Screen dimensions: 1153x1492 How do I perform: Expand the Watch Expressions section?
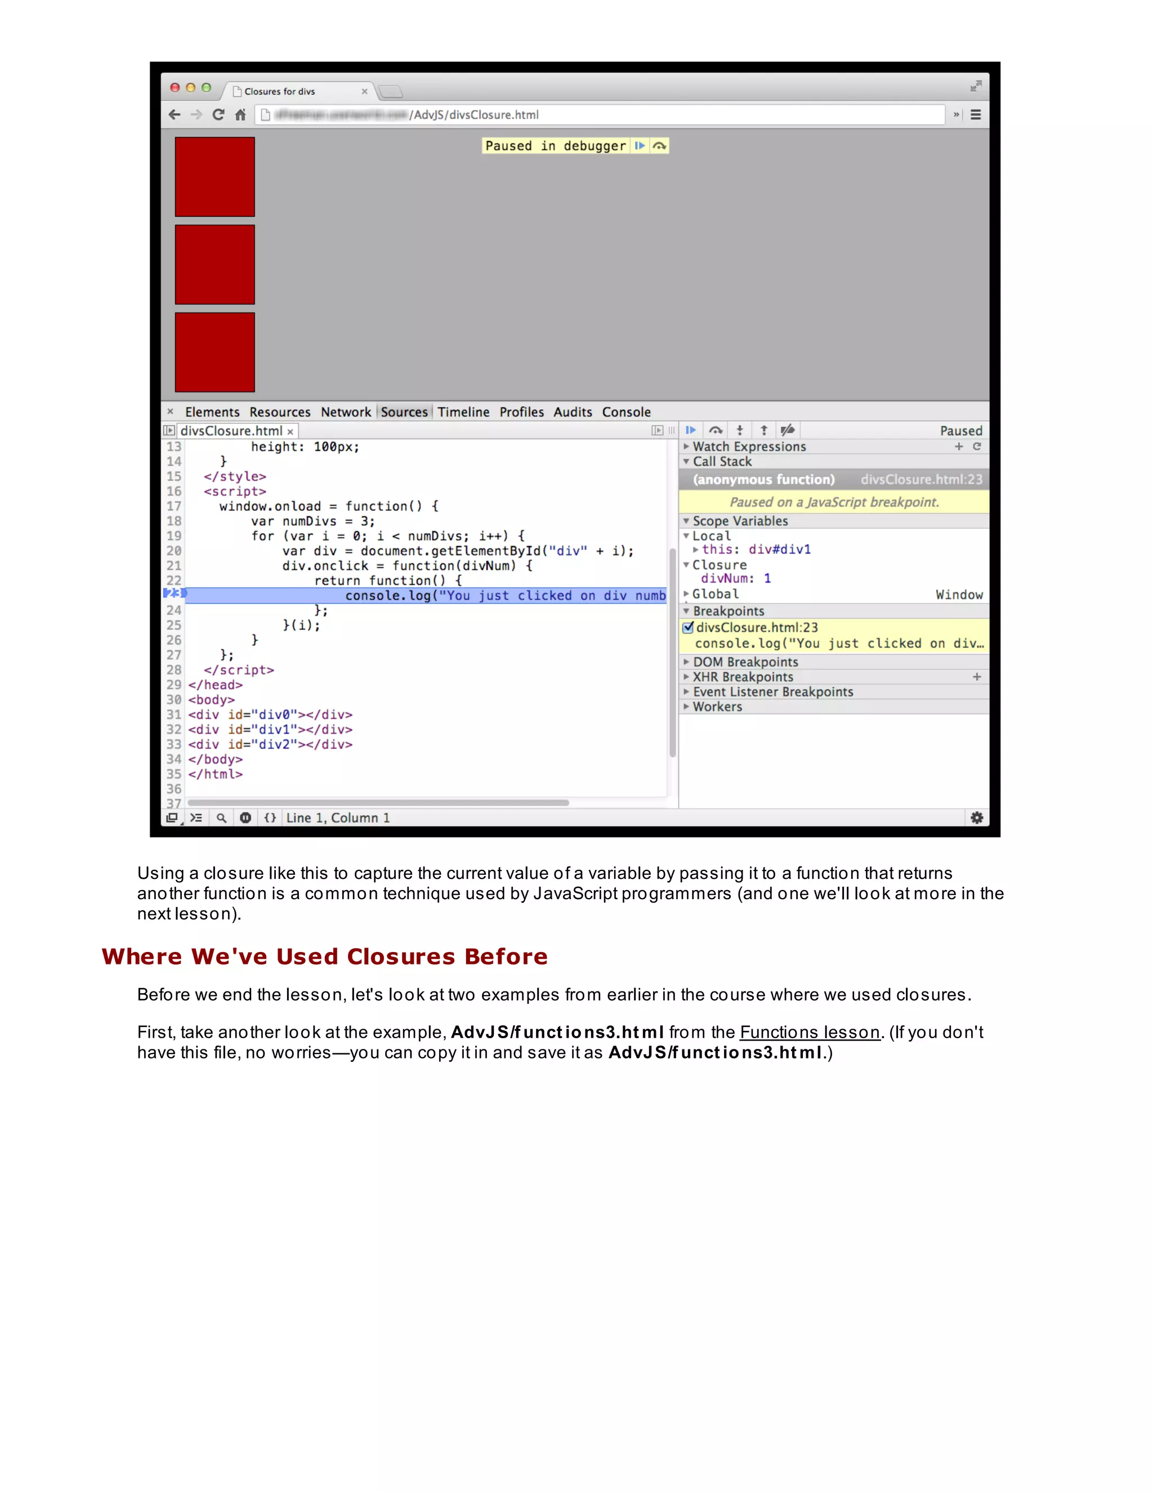(749, 446)
